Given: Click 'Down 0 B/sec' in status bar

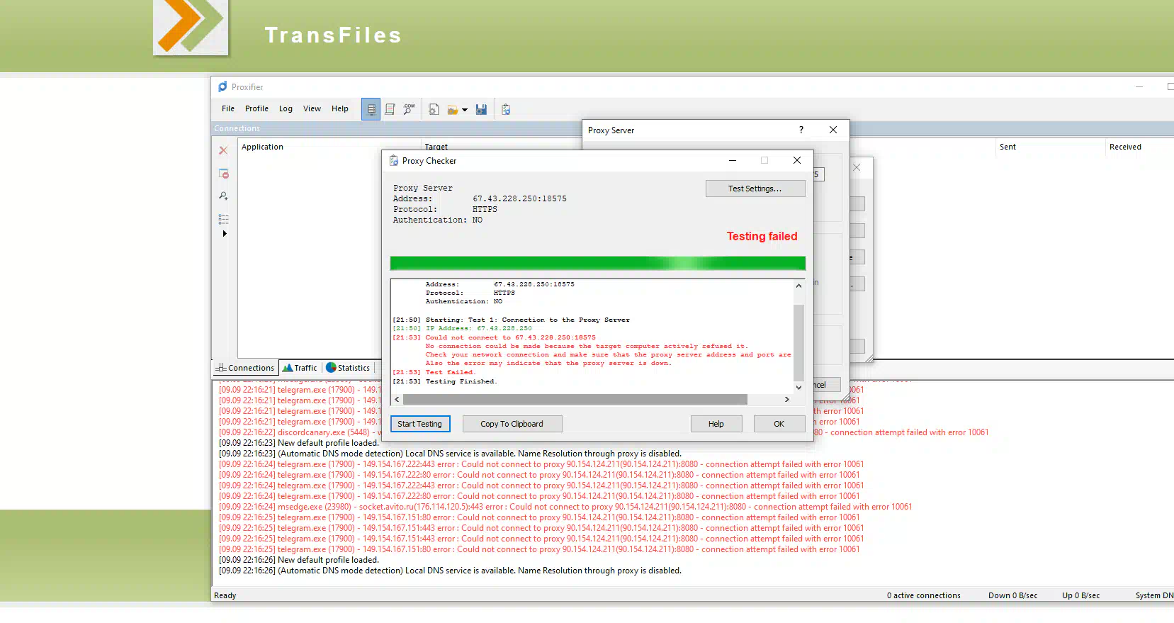Looking at the screenshot, I should click(x=1013, y=595).
